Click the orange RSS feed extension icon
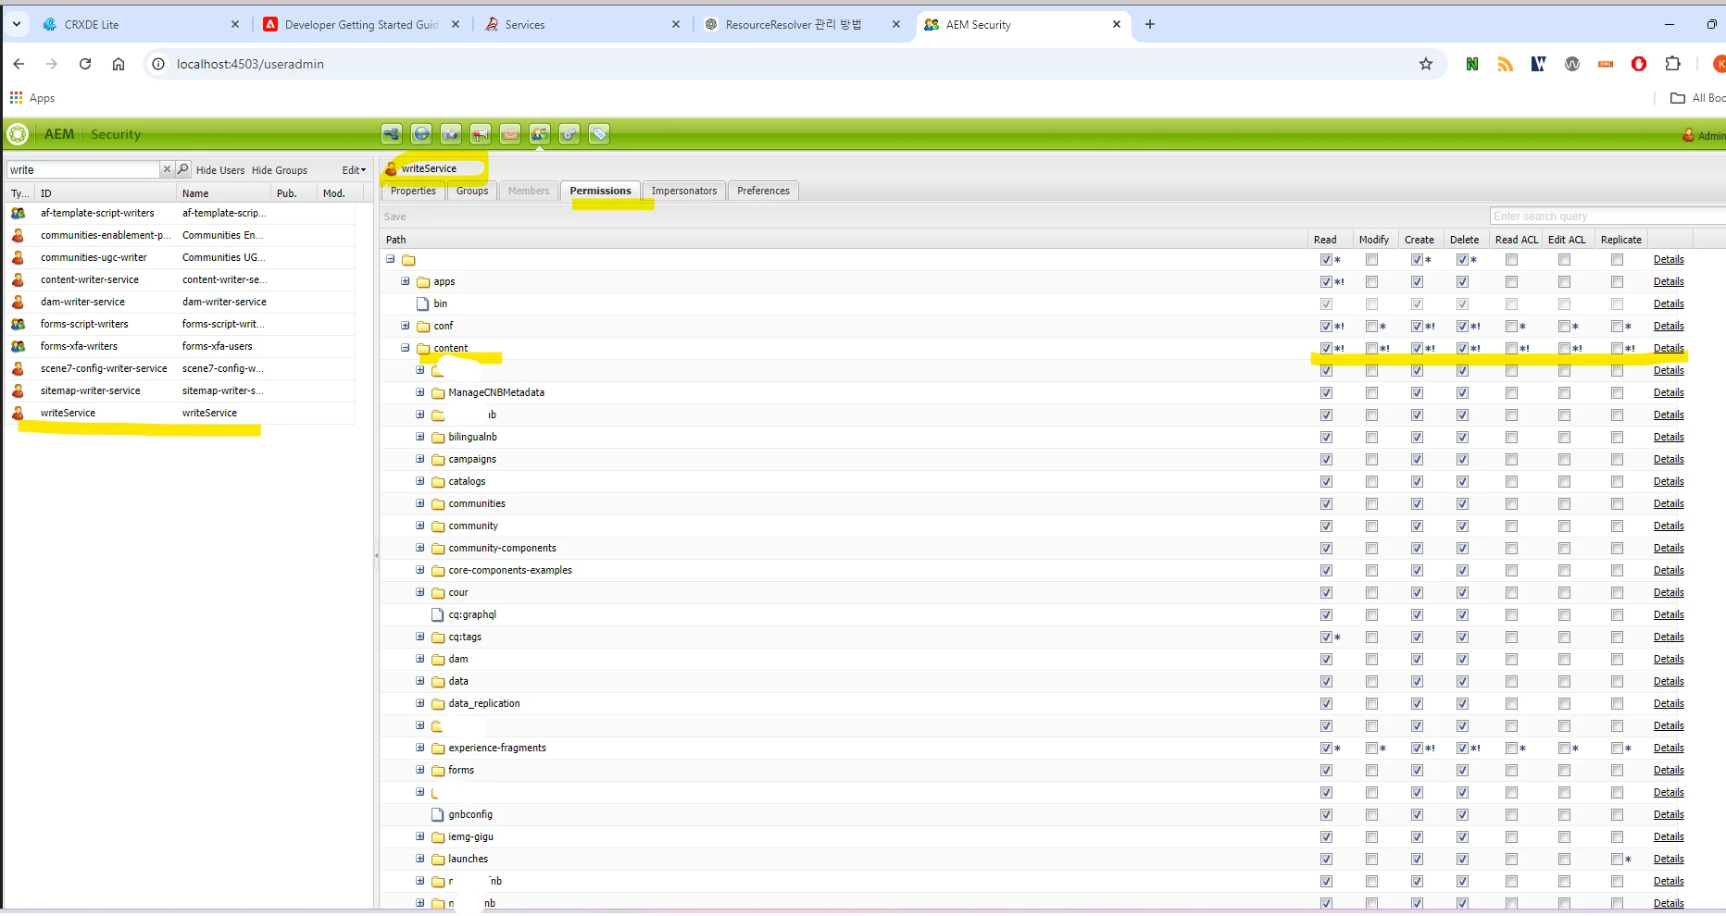The image size is (1726, 916). (1506, 64)
